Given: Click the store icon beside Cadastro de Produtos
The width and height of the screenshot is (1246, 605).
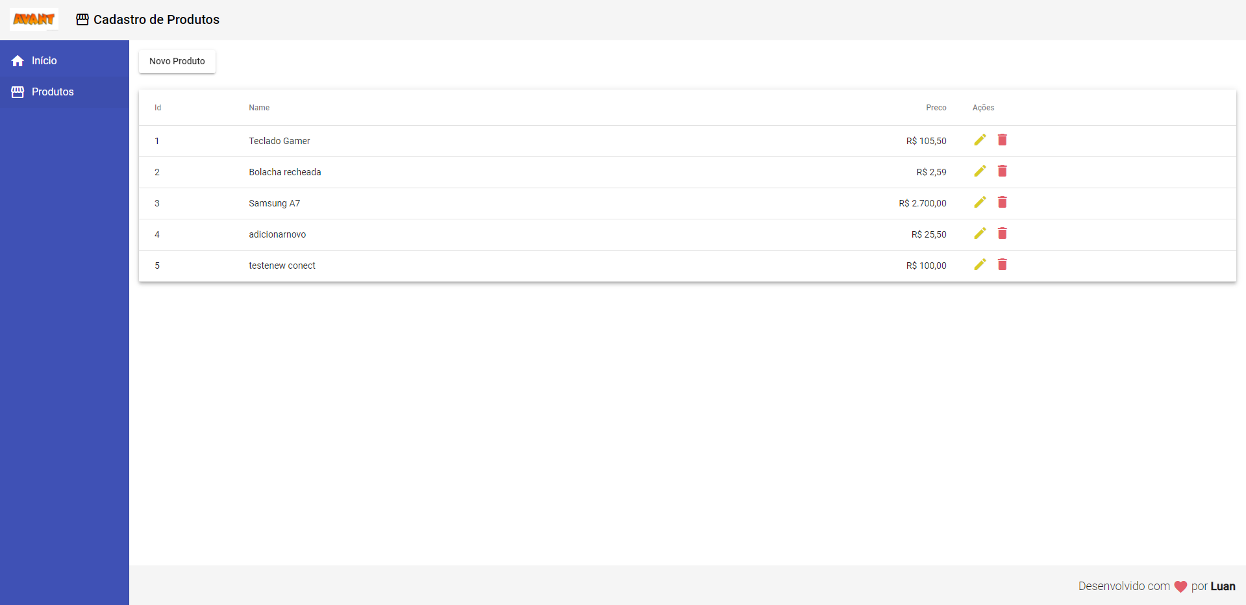Looking at the screenshot, I should 82,19.
